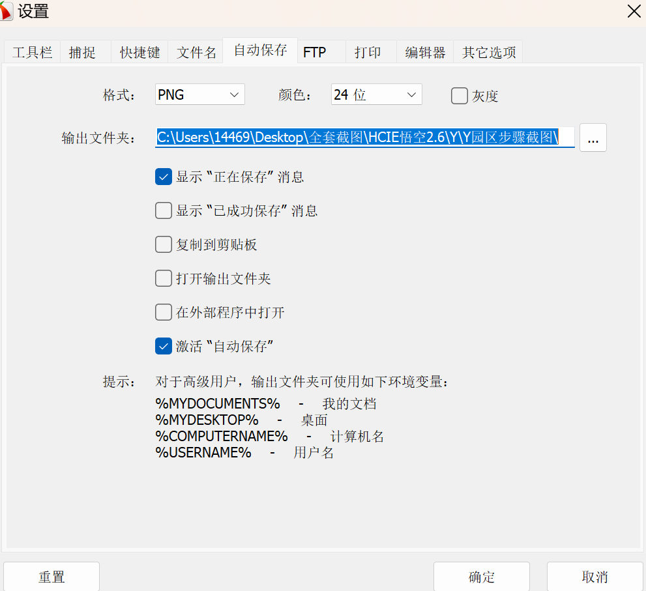Viewport: 646px width, 591px height.
Task: Confirm settings with 确定 button
Action: tap(481, 577)
